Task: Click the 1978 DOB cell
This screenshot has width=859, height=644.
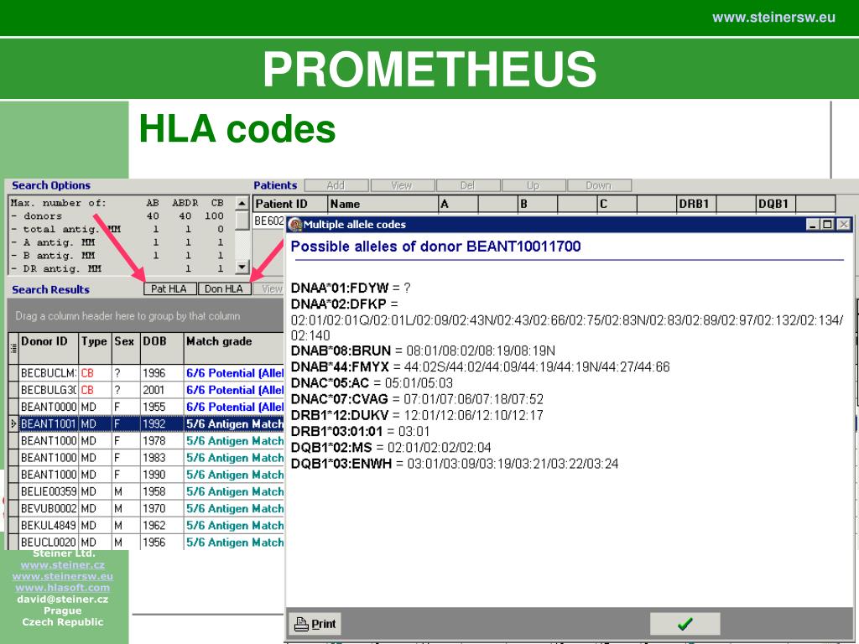Action: pos(162,441)
